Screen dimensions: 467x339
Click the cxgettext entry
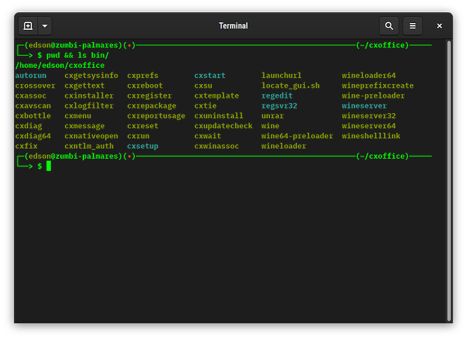85,85
